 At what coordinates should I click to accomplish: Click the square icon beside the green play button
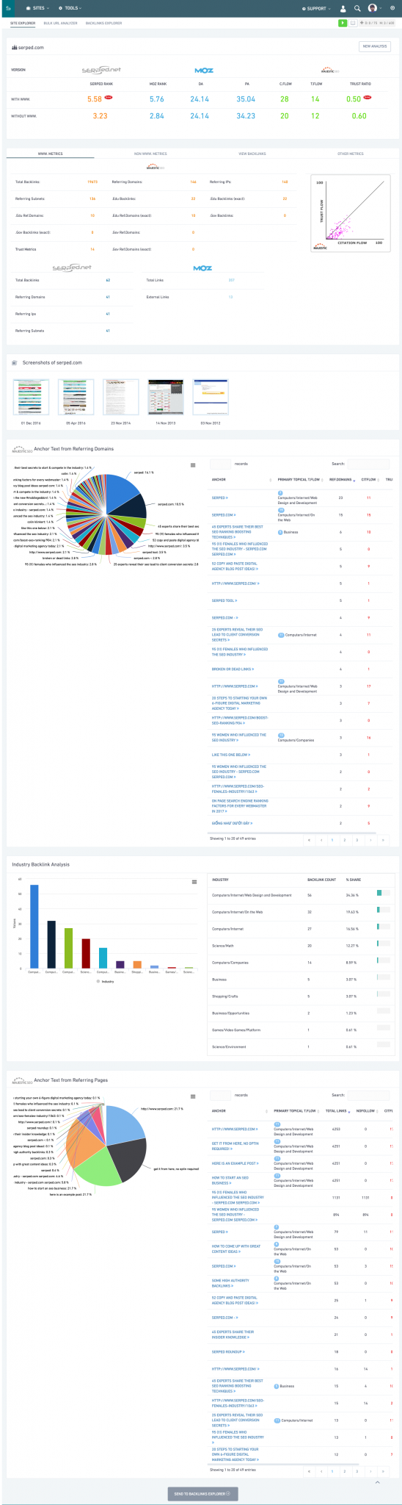[x=353, y=23]
